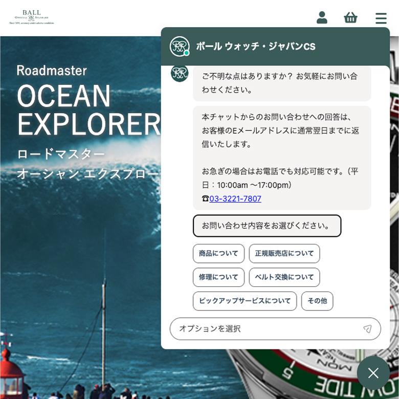Choose the 正規販売店について option

284,253
